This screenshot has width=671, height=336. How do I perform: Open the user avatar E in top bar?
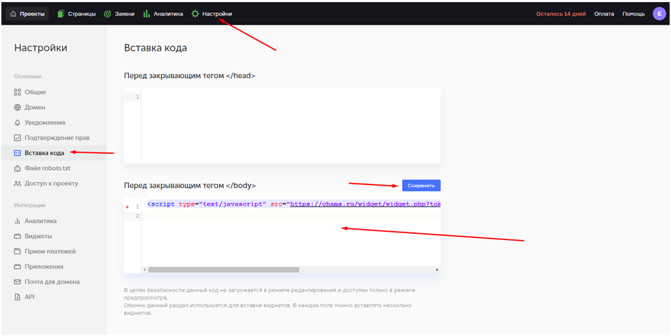pos(659,14)
